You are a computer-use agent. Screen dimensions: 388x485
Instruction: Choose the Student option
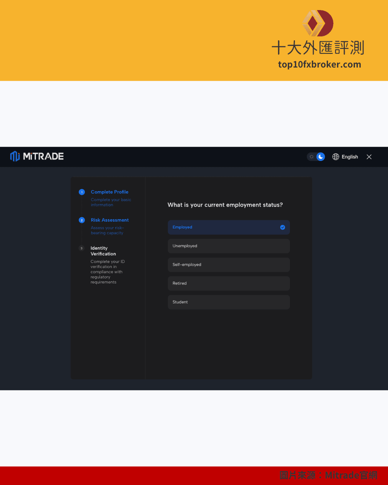click(228, 302)
